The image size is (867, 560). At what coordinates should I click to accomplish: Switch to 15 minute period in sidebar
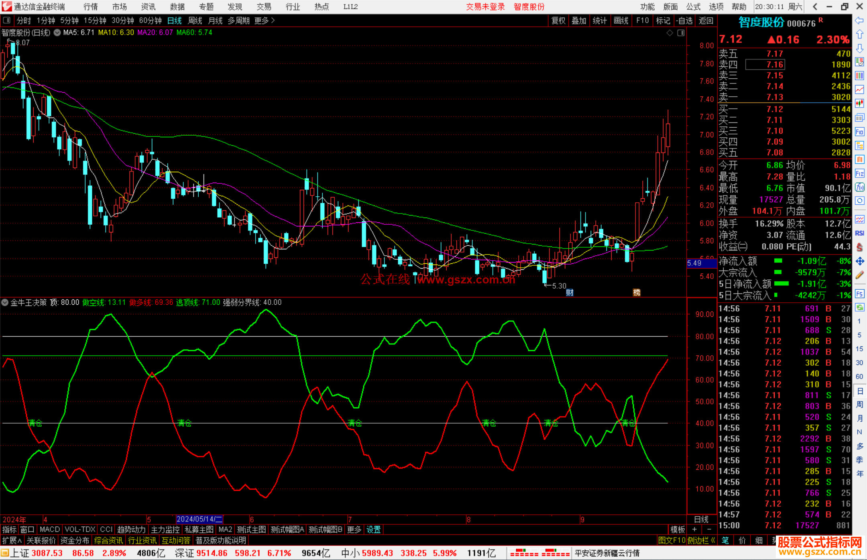(859, 349)
